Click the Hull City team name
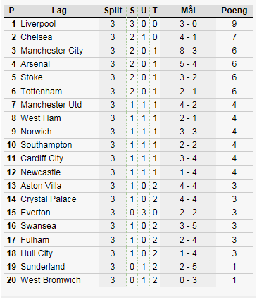257x302 pixels. point(37,253)
